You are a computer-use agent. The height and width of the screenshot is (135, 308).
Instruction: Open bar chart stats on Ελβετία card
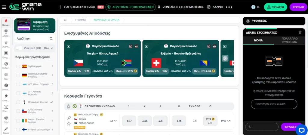[214, 46]
